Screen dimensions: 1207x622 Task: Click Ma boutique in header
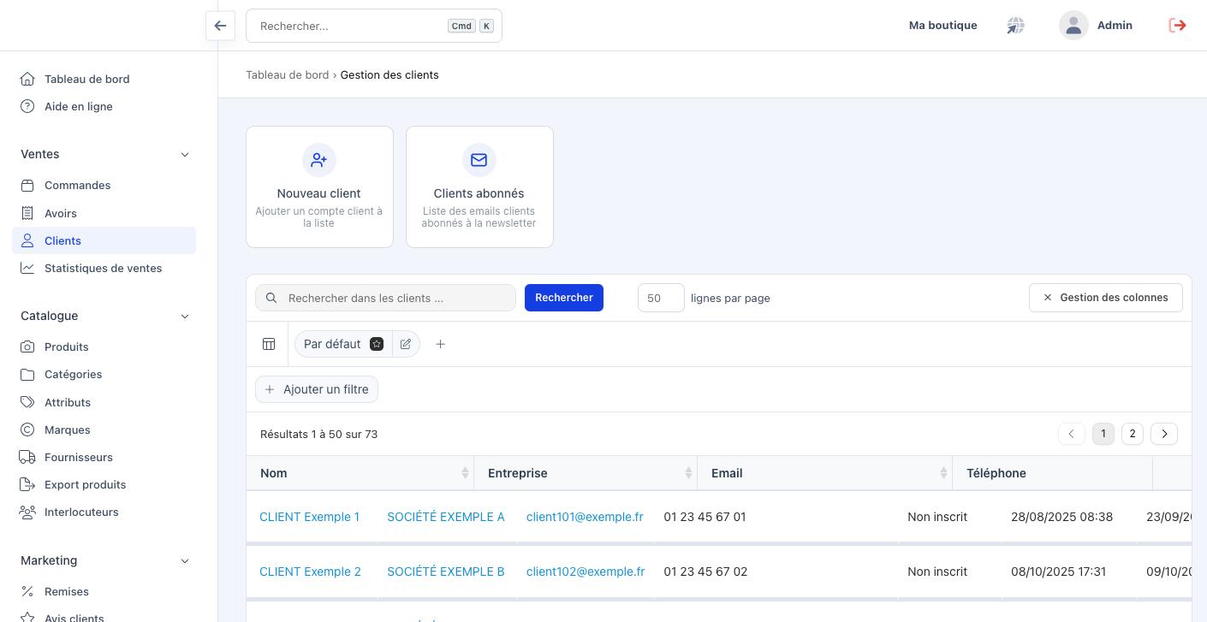(x=942, y=26)
